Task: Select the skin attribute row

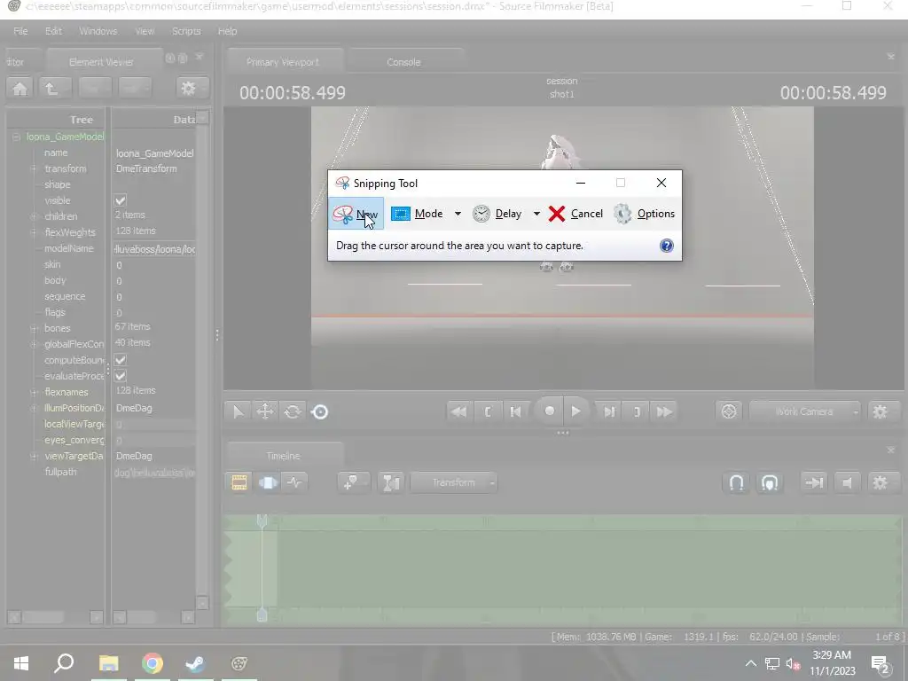Action: click(x=52, y=264)
